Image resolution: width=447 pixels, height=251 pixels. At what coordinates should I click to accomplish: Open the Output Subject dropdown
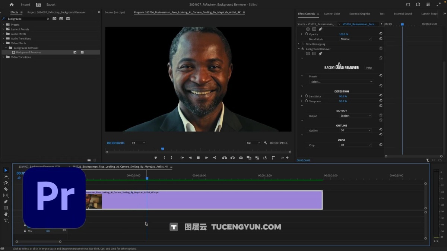pyautogui.click(x=355, y=116)
